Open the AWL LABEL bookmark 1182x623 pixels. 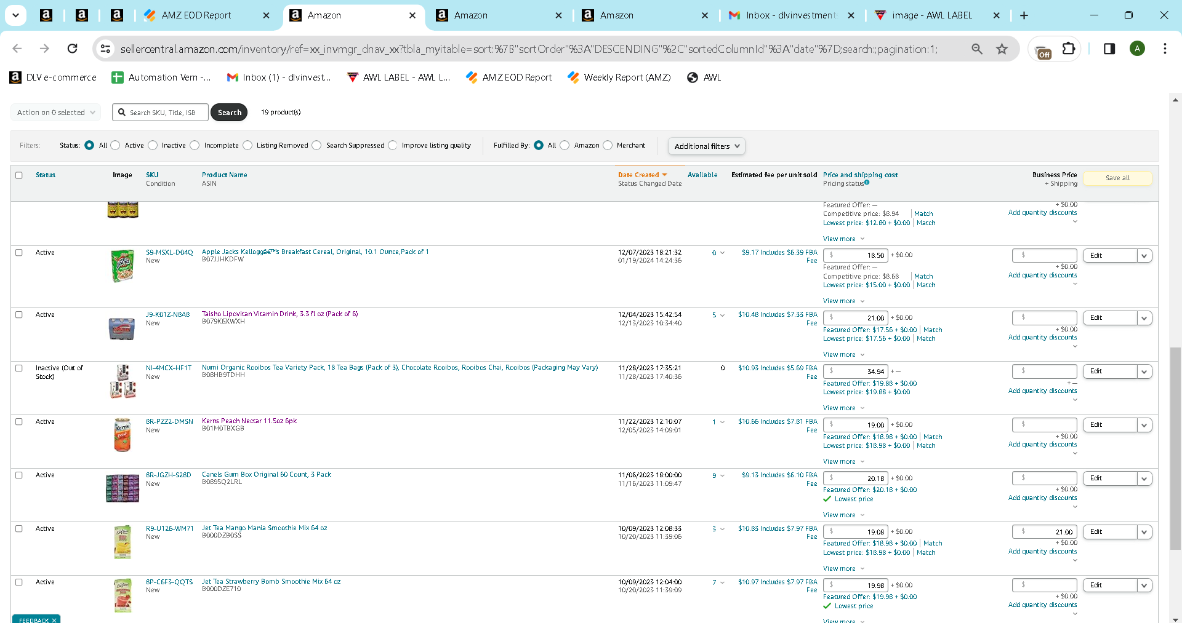tap(398, 77)
